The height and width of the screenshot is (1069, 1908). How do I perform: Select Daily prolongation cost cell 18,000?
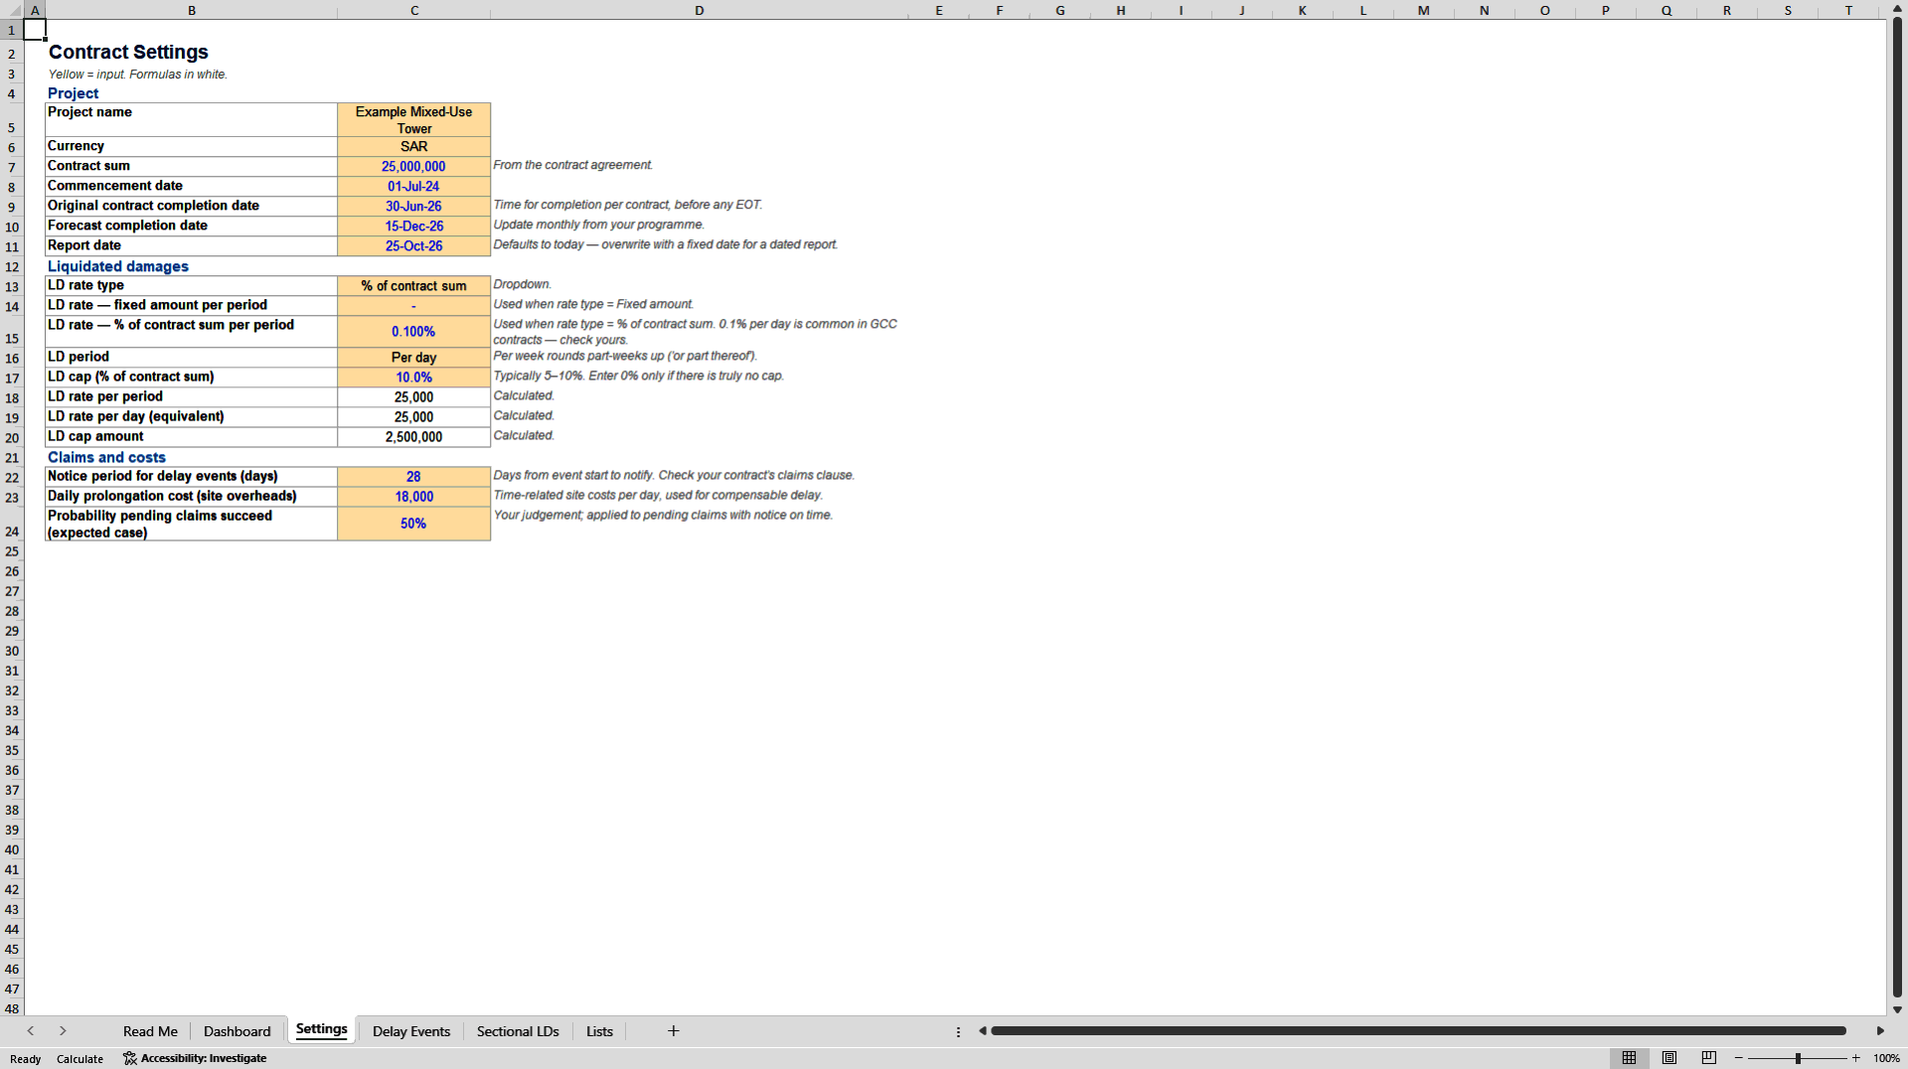click(413, 497)
